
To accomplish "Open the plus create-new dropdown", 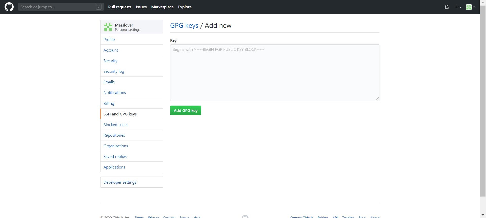I will [x=457, y=7].
